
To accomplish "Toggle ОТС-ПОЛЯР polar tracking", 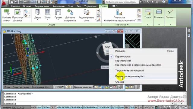I will coord(64,107).
